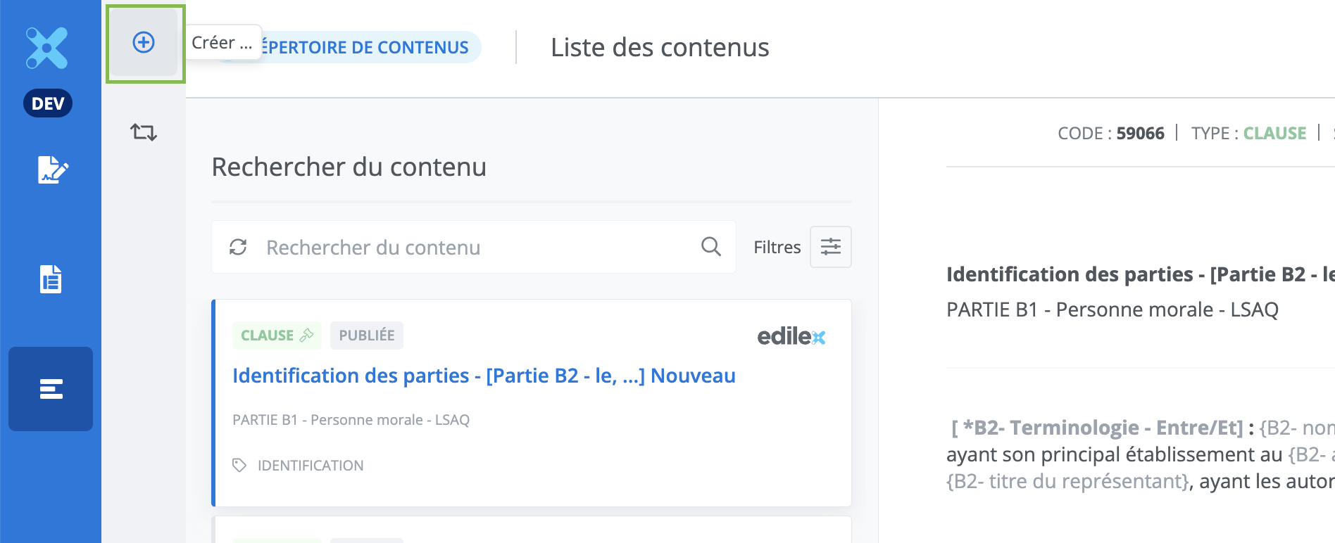Click the swap arrows icon below Create
This screenshot has height=543, width=1335.
point(144,132)
